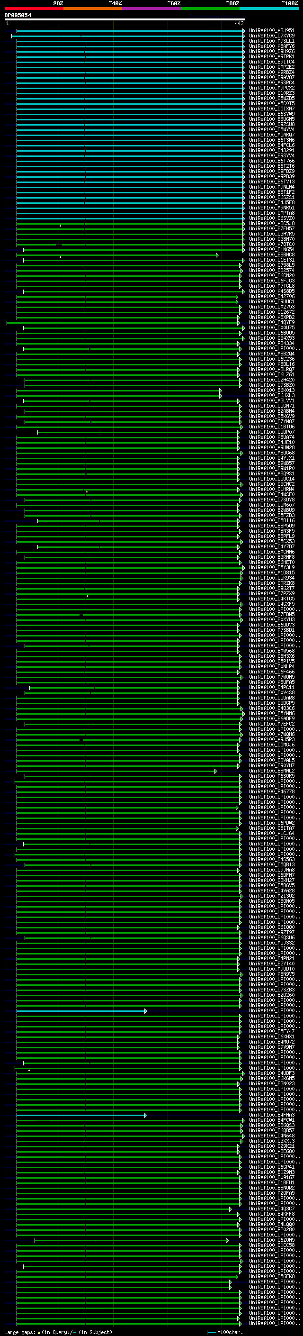Click arrowhead ending the UniRef100_B5YNM6 alignment
The image size is (303, 1336).
tap(243, 714)
